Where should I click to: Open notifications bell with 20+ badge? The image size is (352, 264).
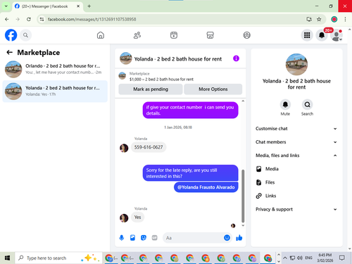coord(322,35)
